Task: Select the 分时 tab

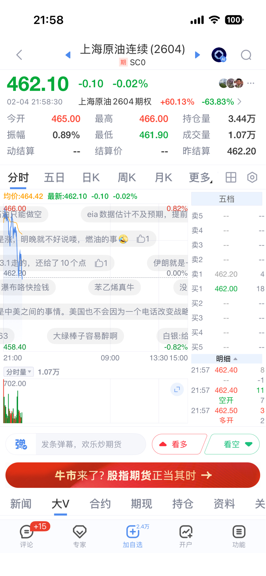Action: (x=18, y=177)
